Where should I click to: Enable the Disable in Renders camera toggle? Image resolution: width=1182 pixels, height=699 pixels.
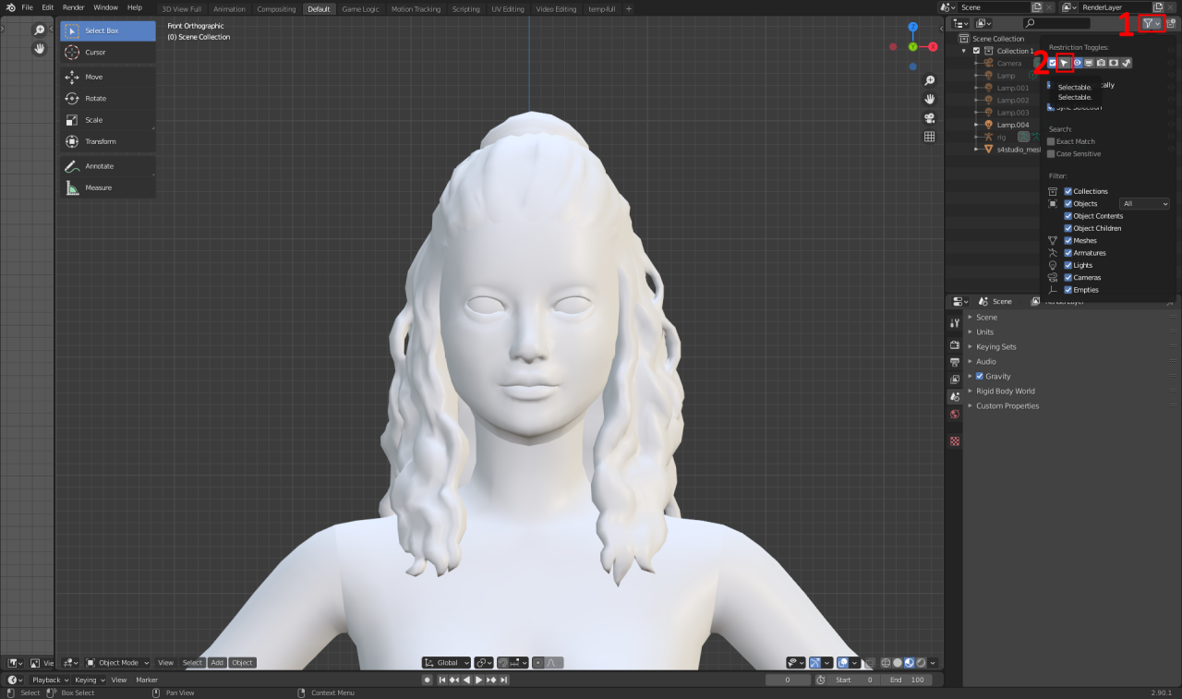[x=1102, y=63]
